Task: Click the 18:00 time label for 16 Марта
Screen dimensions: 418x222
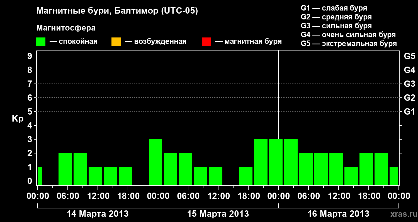Action: (x=369, y=196)
